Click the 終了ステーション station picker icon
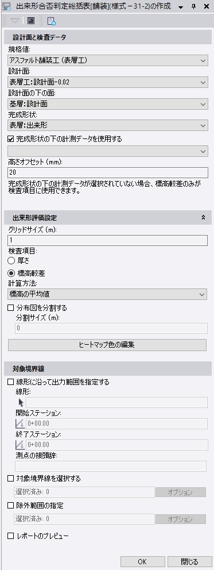 20,445
